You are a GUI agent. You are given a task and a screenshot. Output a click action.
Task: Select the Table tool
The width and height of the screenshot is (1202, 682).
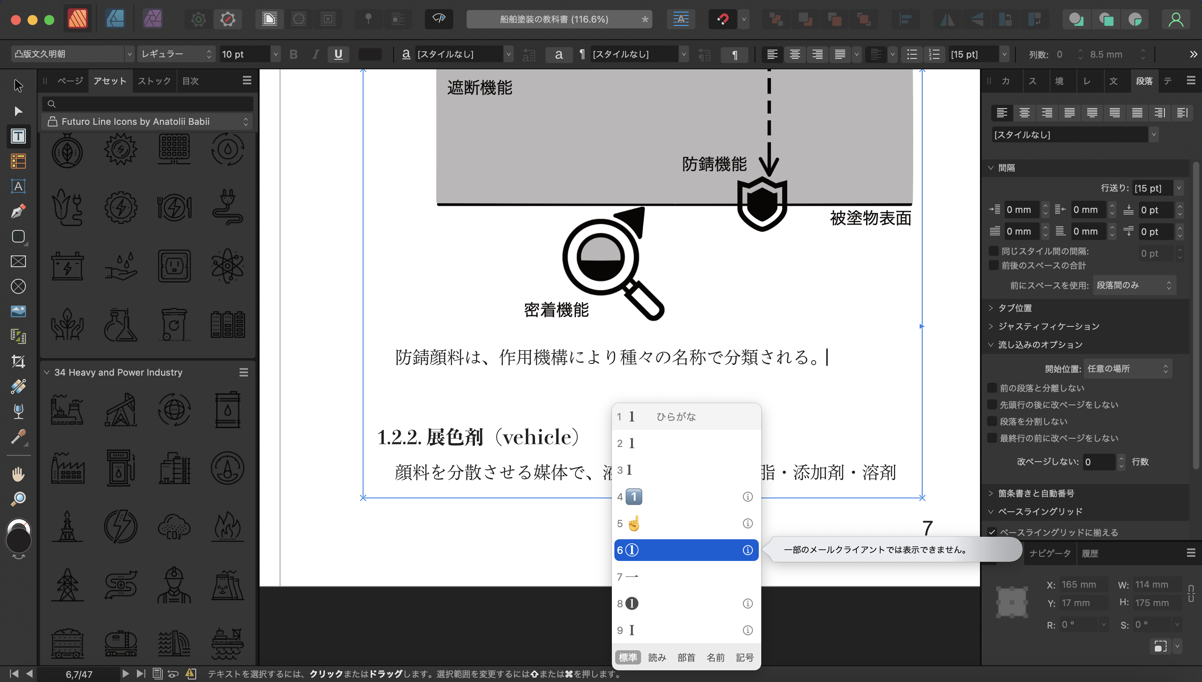coord(18,161)
